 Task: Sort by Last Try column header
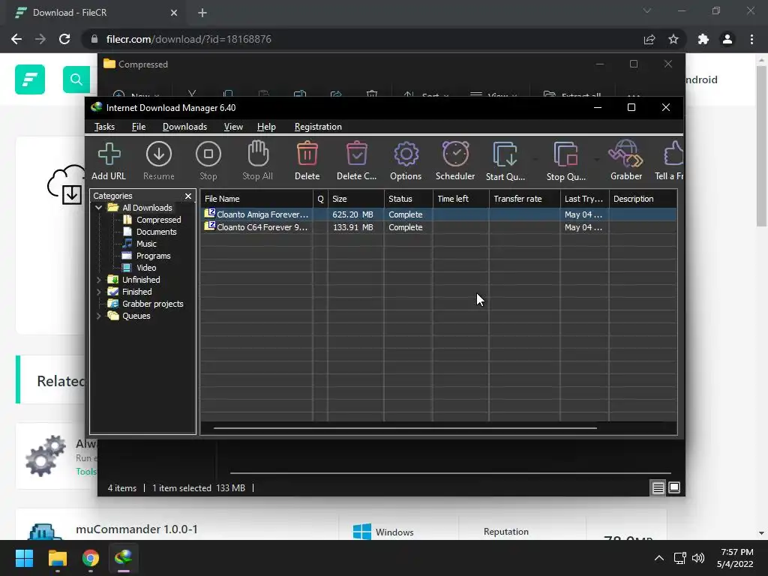click(585, 199)
